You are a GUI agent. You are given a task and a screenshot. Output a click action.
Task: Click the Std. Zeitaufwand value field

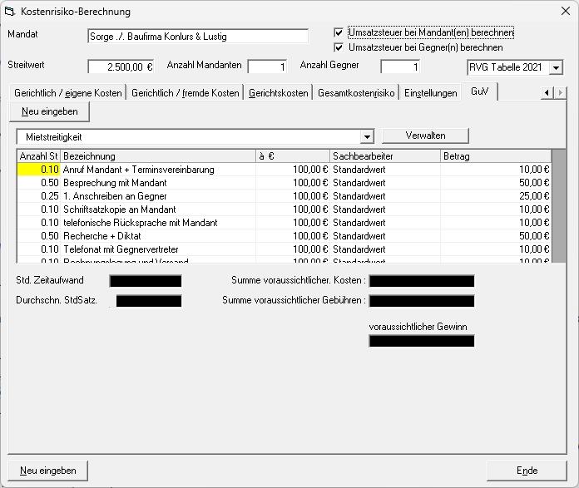point(146,281)
